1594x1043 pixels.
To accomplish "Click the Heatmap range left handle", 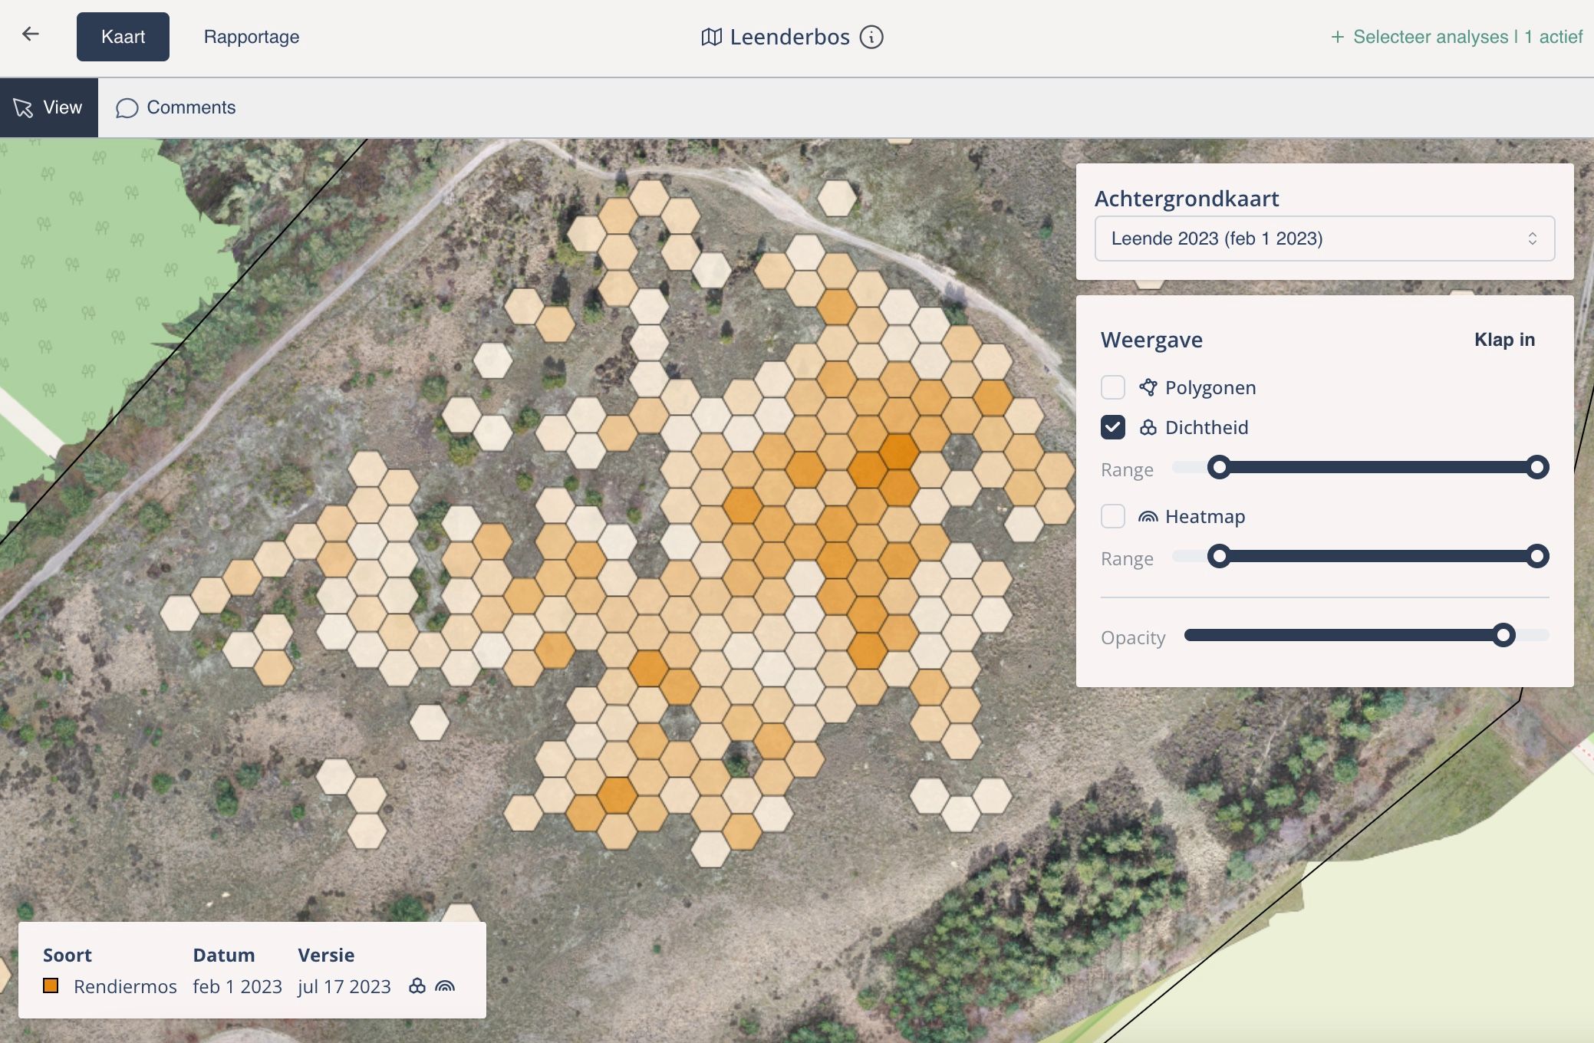I will pos(1219,556).
